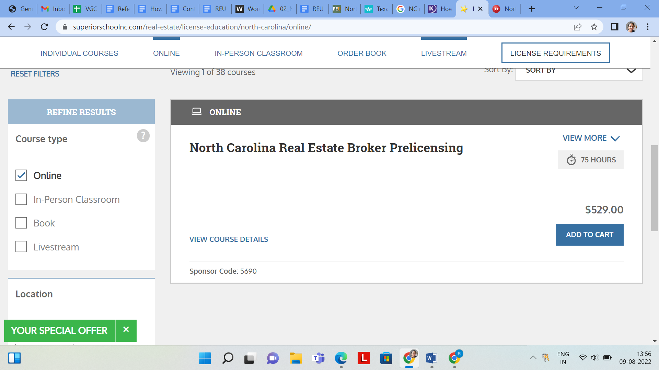The image size is (659, 370).
Task: Click the clock icon next to 75 HOURS
Action: point(571,160)
